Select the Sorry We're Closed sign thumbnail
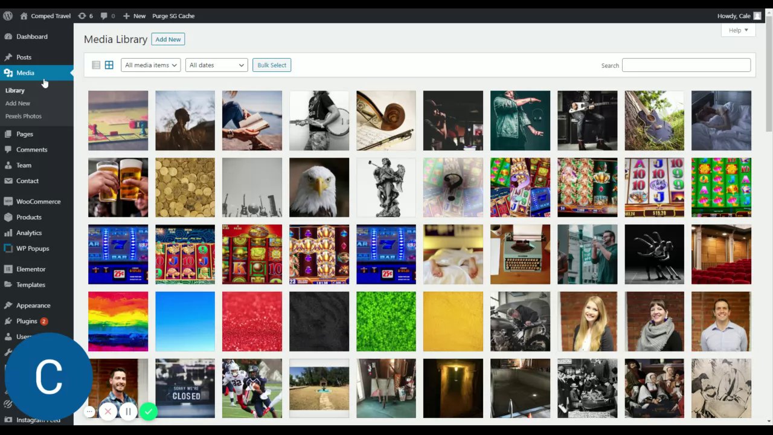This screenshot has height=435, width=773. coord(185,388)
